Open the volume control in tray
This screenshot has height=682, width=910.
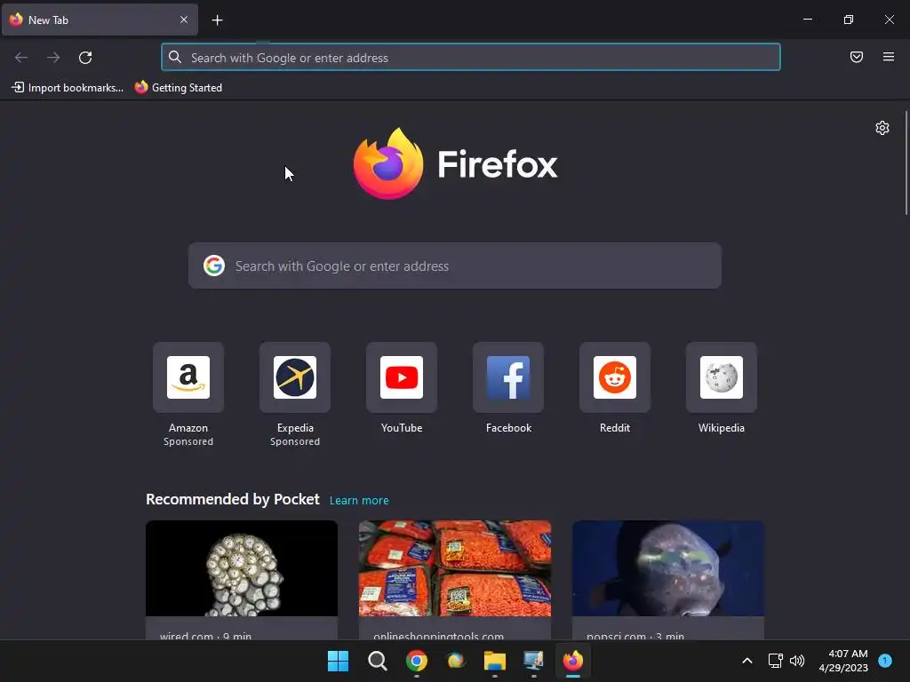pos(797,661)
